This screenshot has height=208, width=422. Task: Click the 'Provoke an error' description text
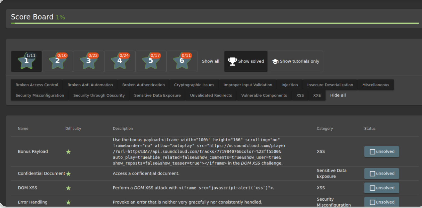click(x=187, y=202)
